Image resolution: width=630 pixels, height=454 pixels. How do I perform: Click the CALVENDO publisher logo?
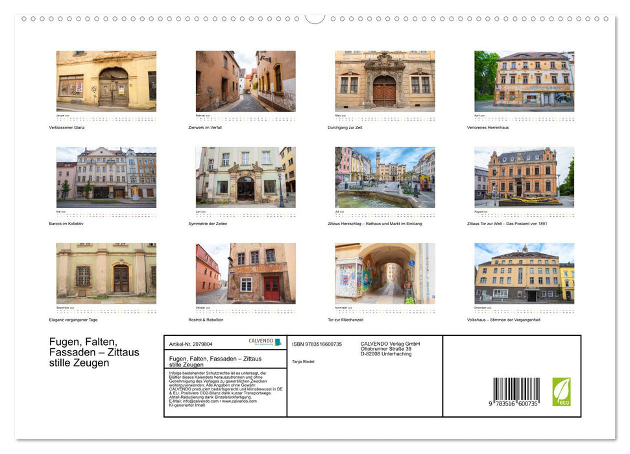click(265, 342)
